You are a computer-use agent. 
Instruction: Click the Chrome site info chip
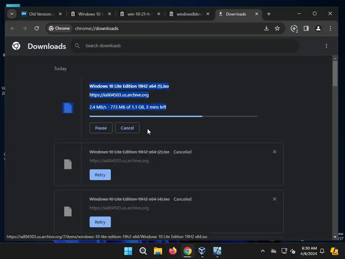pos(59,28)
